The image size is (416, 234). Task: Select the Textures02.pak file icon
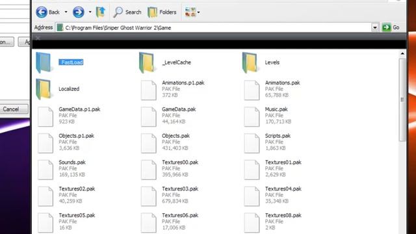(45, 196)
